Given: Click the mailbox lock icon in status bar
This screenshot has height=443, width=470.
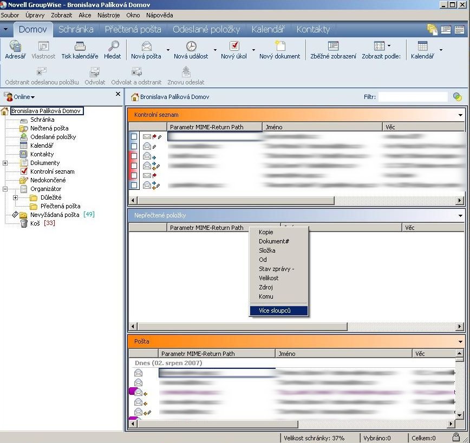Looking at the screenshot, I should pyautogui.click(x=456, y=437).
